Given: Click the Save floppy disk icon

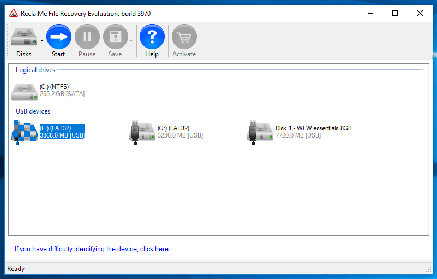Looking at the screenshot, I should coord(115,37).
